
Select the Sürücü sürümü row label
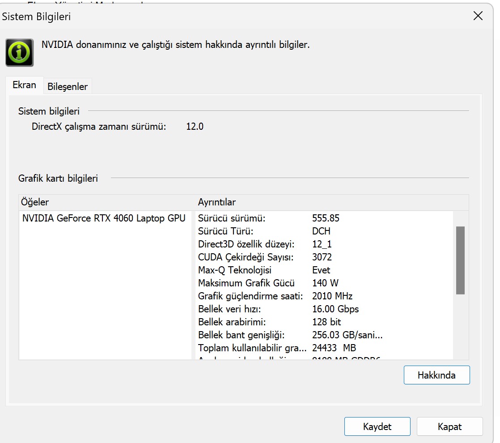[x=232, y=218]
